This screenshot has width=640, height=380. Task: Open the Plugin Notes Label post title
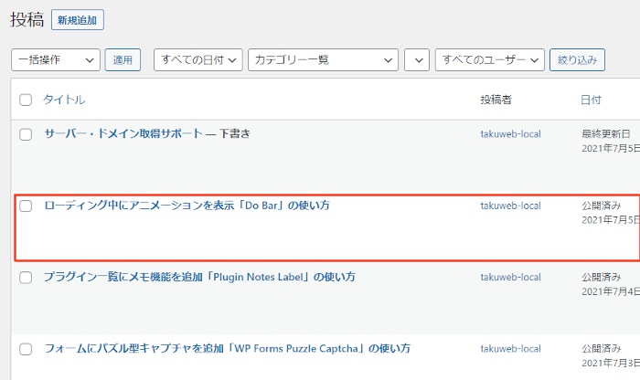[x=199, y=277]
